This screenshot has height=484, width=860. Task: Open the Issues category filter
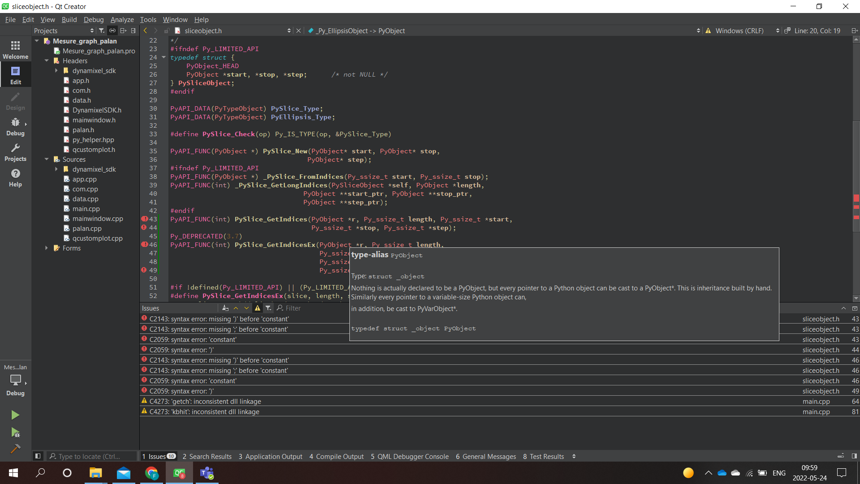coord(268,308)
